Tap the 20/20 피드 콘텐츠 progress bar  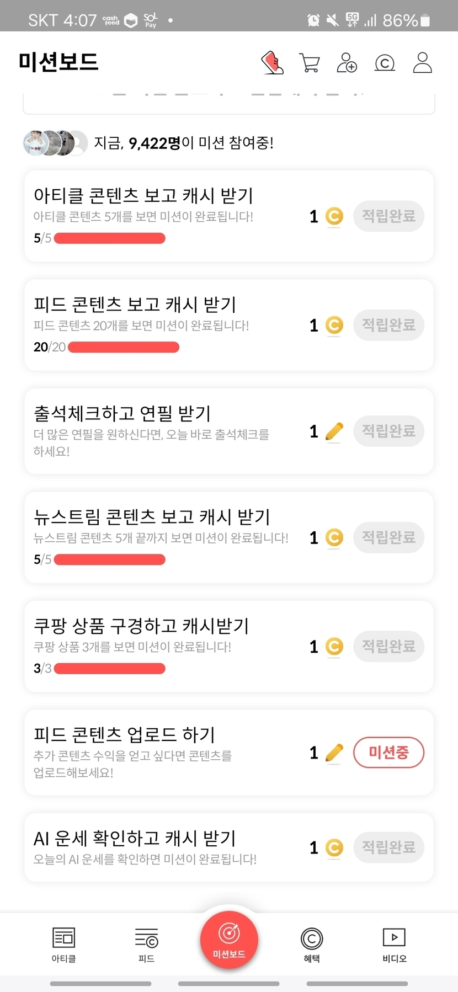point(124,347)
